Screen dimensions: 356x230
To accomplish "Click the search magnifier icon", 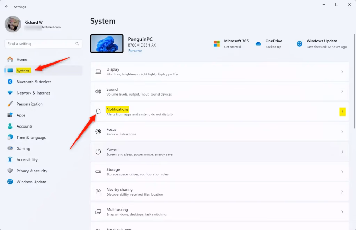I will (77, 44).
